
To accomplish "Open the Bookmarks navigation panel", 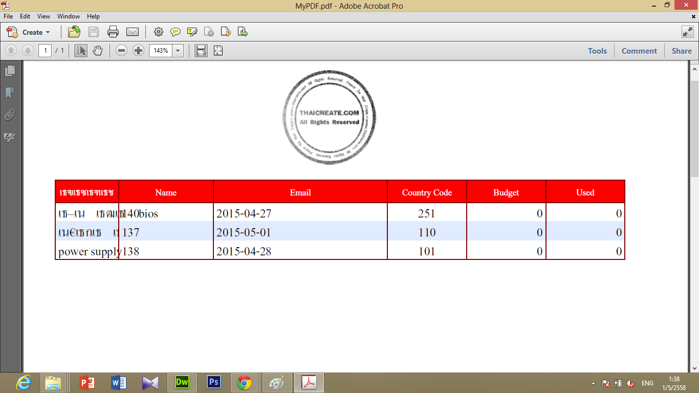I will [x=10, y=93].
